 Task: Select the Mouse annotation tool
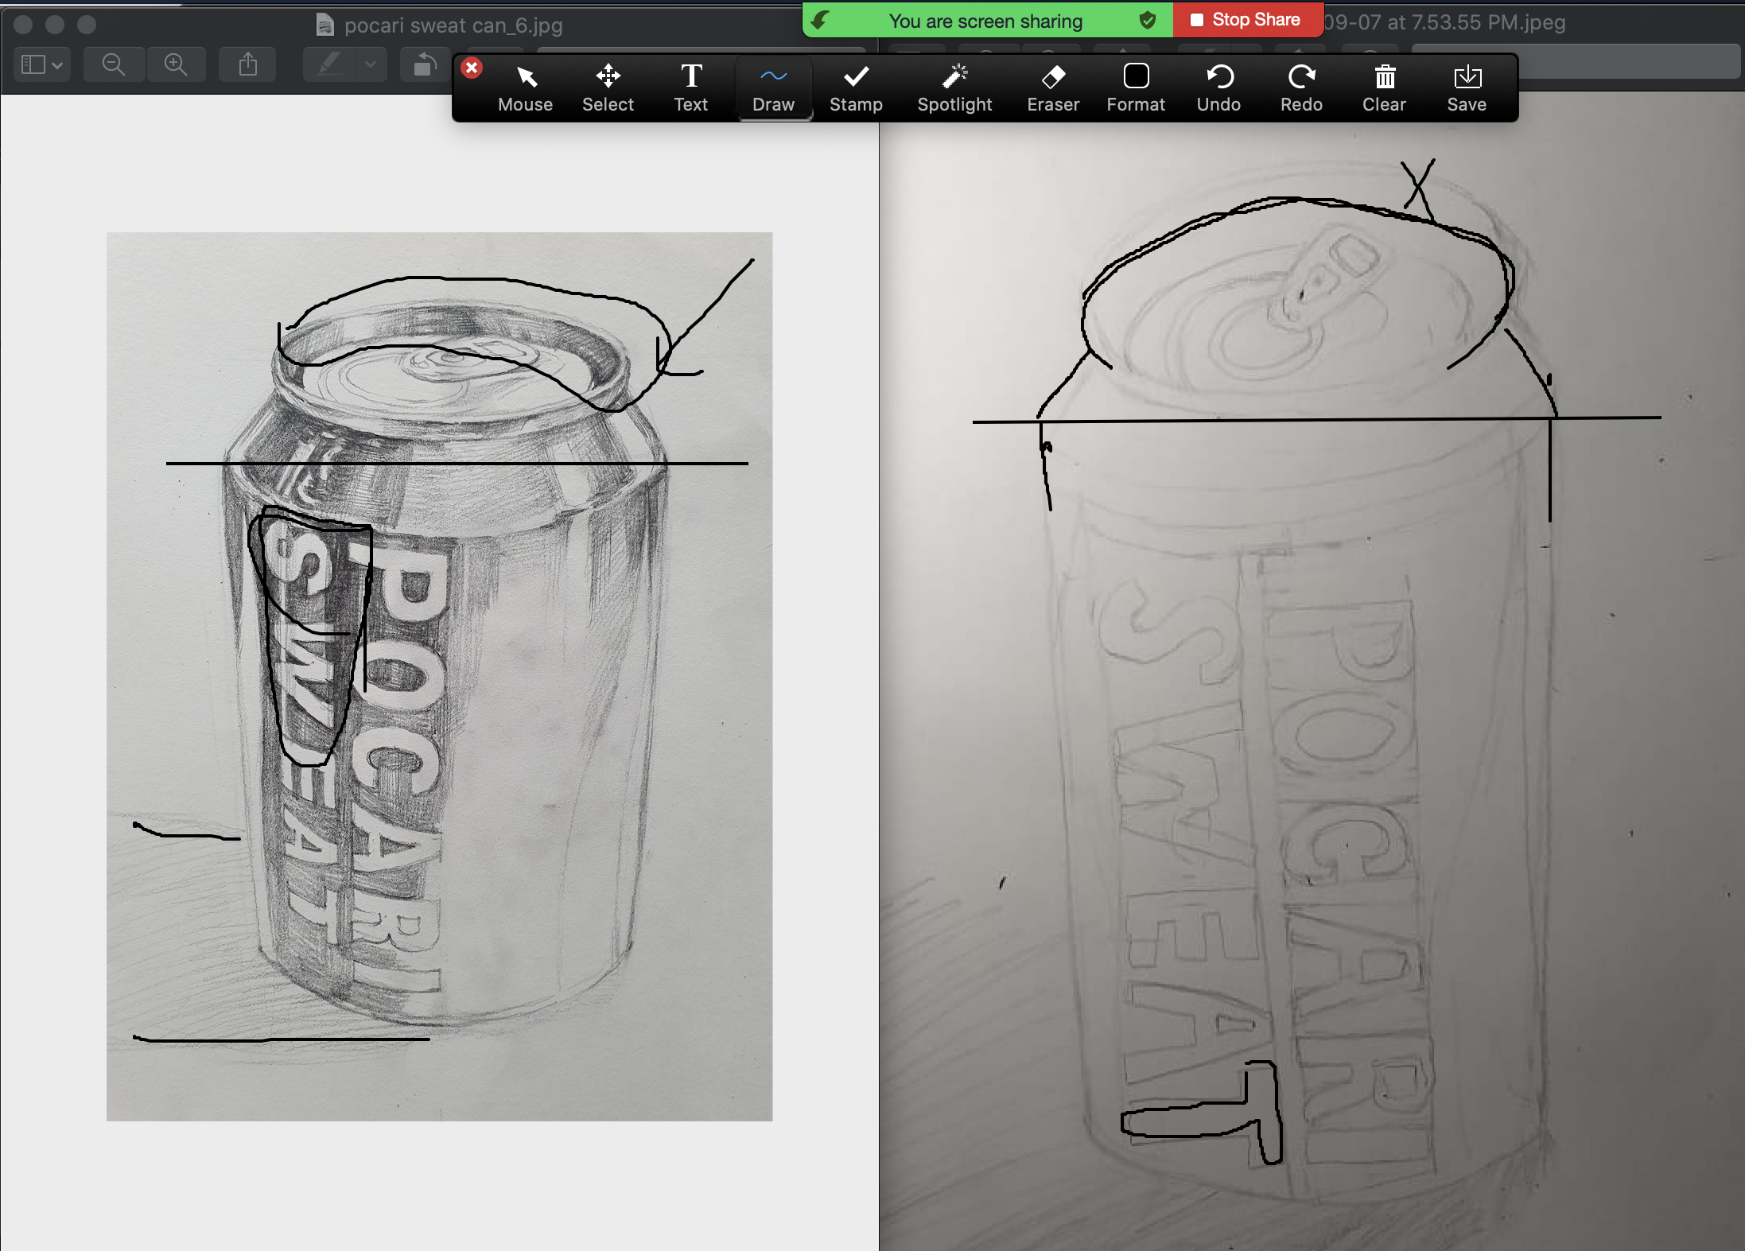[x=525, y=89]
